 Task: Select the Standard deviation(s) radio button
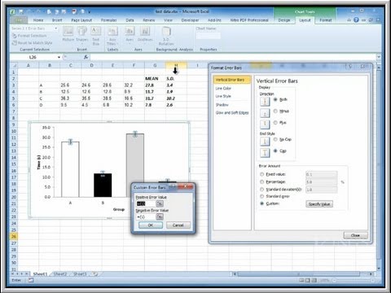pyautogui.click(x=262, y=190)
